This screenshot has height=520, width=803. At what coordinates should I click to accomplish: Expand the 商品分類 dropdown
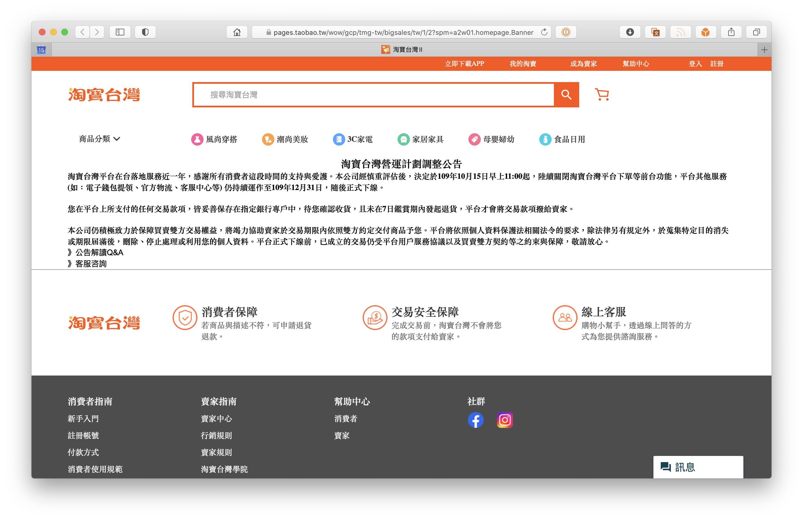pos(99,139)
